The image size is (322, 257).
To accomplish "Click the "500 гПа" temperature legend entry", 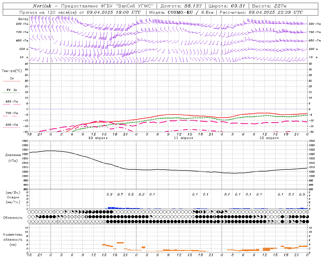I will (x=12, y=125).
